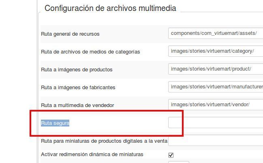Select the product images path field
The width and height of the screenshot is (263, 163).
216,69
